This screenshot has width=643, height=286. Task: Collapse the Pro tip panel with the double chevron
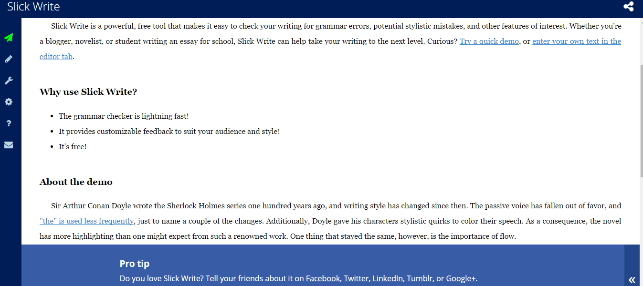coord(632,280)
